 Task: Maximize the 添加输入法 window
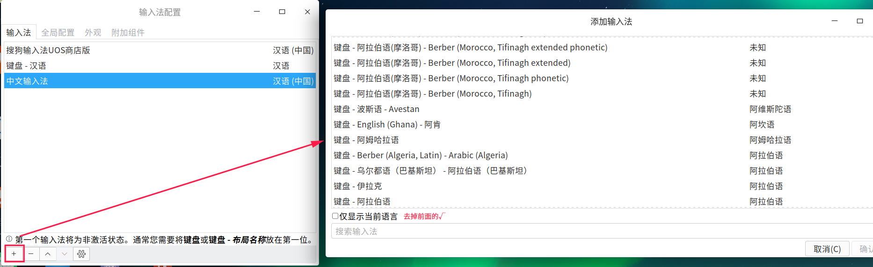pos(860,21)
